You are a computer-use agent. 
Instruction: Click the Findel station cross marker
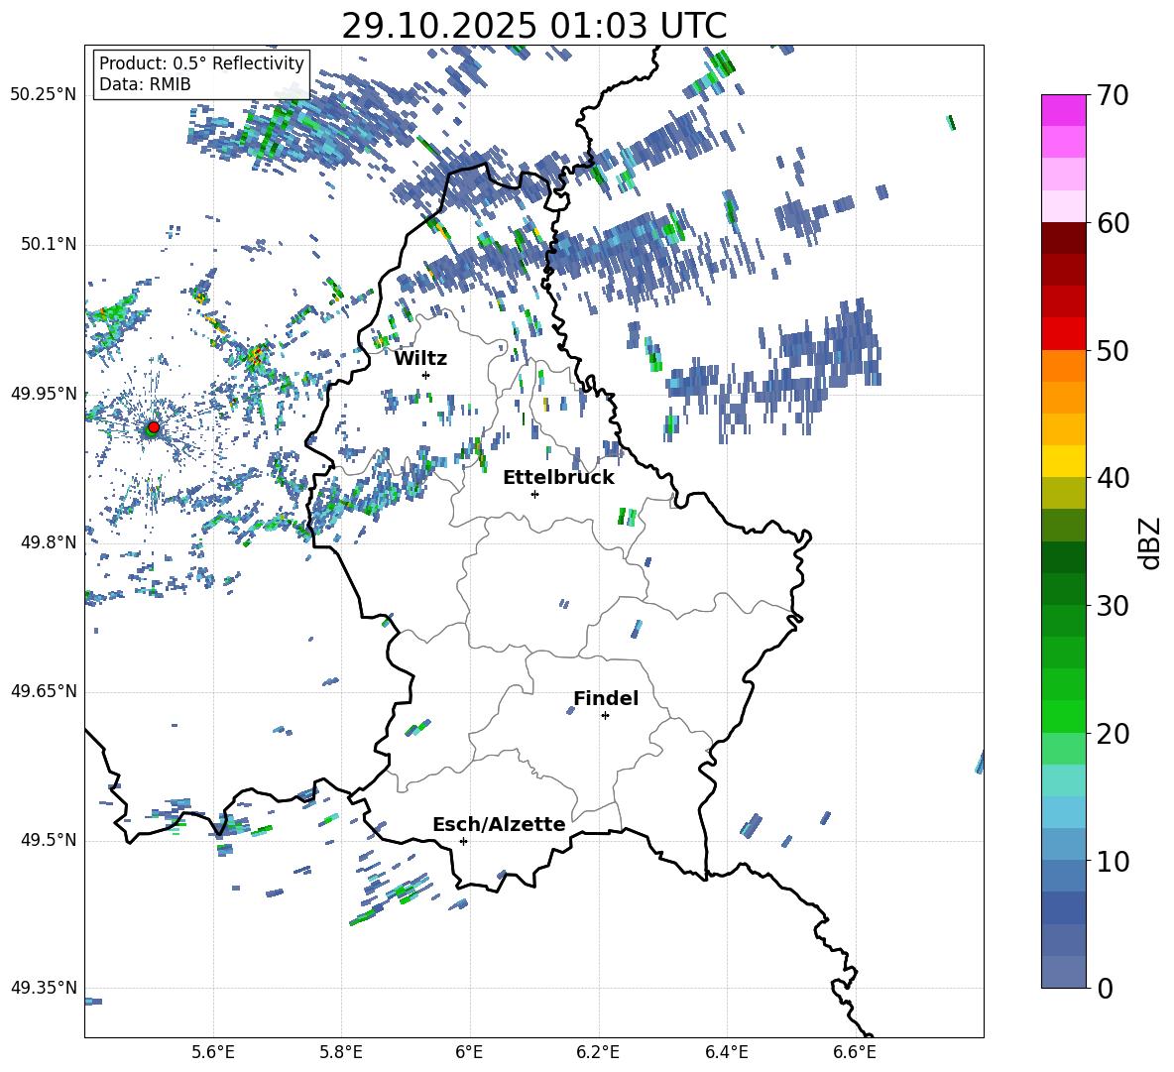pos(605,716)
